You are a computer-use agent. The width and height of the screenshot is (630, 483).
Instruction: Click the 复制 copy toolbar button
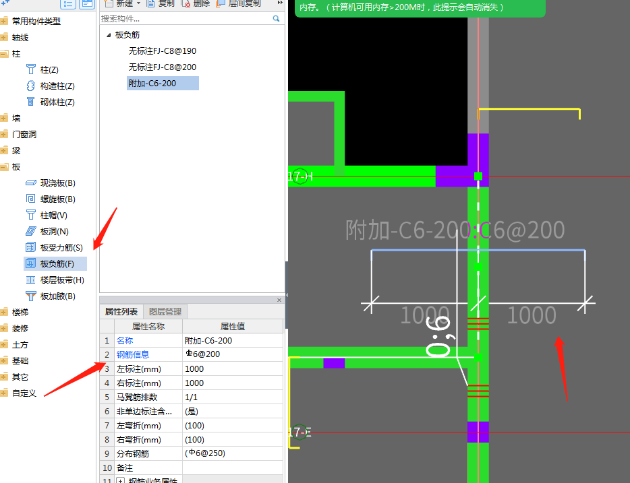[x=161, y=3]
